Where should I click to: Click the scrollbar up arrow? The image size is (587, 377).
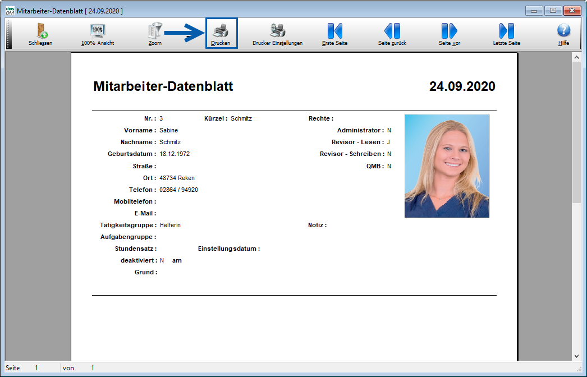tap(576, 57)
